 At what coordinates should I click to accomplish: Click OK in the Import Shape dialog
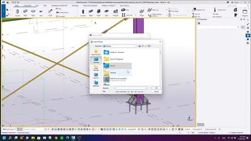(x=156, y=88)
